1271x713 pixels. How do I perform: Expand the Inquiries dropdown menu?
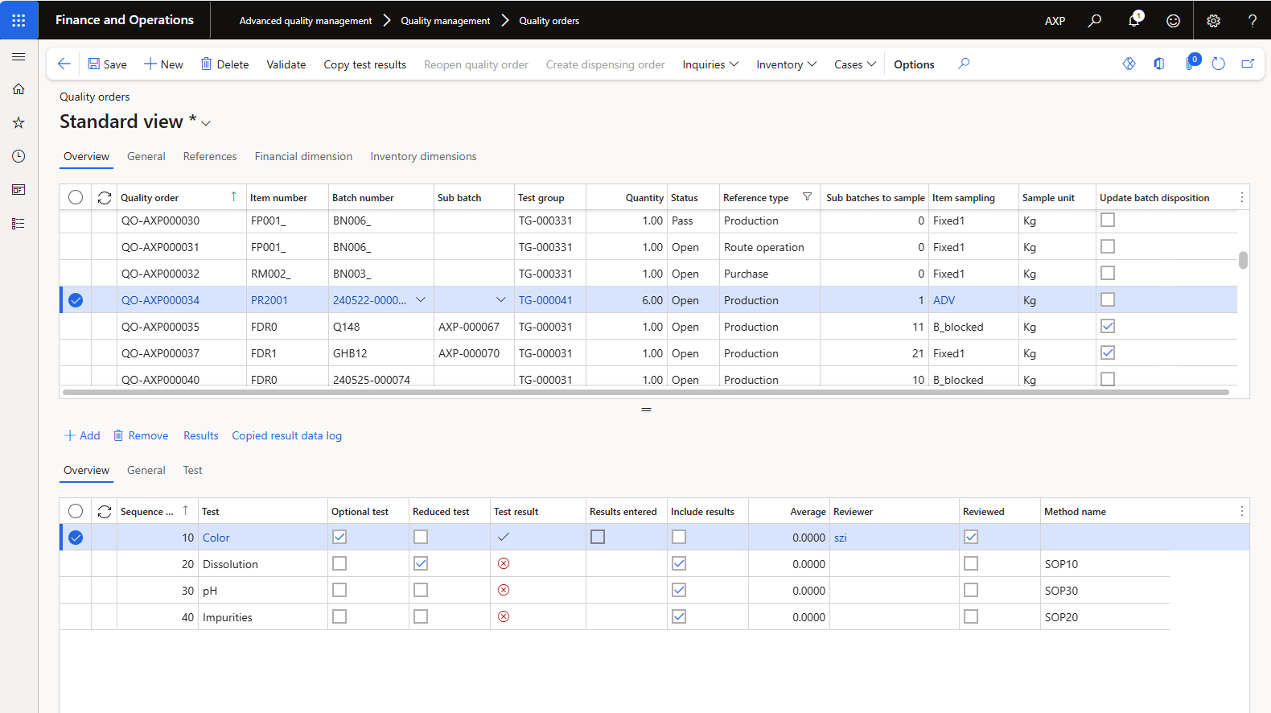coord(710,64)
